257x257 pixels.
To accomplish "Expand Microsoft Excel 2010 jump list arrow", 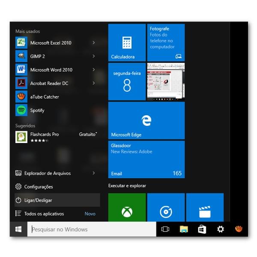I will tap(93, 43).
